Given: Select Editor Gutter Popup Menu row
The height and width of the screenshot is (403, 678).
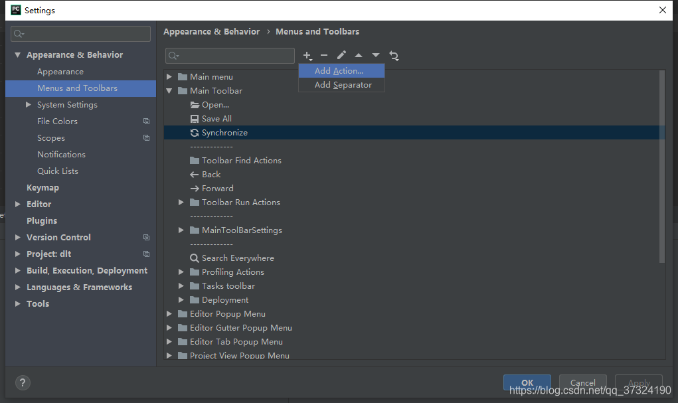Looking at the screenshot, I should pos(241,328).
